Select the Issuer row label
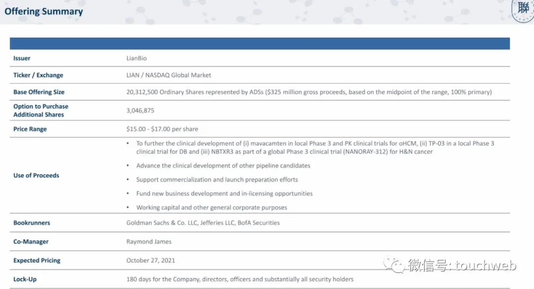534x289 pixels. 22,58
